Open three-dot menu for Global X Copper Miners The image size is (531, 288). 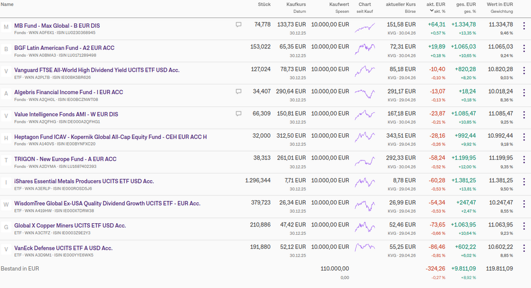pyautogui.click(x=524, y=226)
